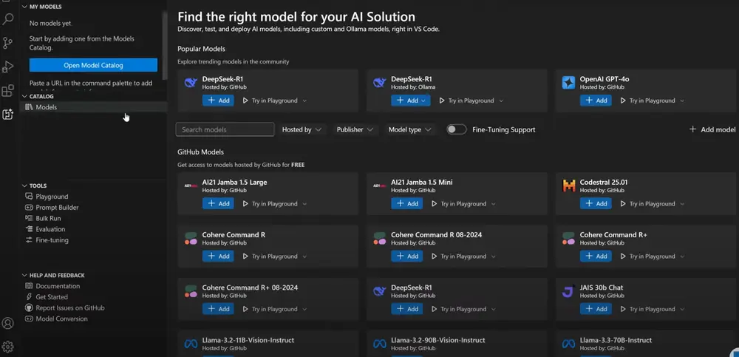Screen dimensions: 739x357
Task: Click Cohere Command R+ logo
Action: point(568,239)
